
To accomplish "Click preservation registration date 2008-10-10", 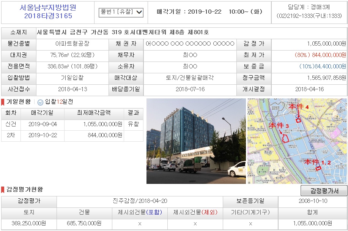I will [x=313, y=201].
